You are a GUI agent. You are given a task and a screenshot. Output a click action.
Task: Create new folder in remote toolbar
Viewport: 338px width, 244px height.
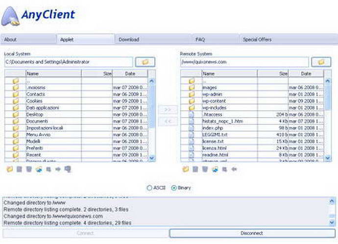click(186, 169)
